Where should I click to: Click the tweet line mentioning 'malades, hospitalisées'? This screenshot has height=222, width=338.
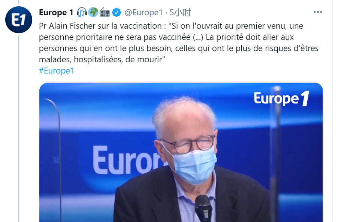pos(102,59)
